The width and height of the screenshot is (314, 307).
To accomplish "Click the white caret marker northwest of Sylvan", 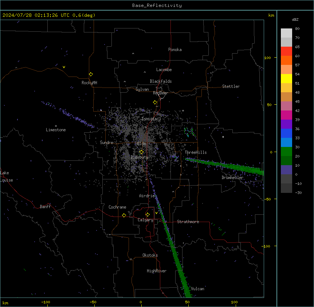I will [125, 82].
